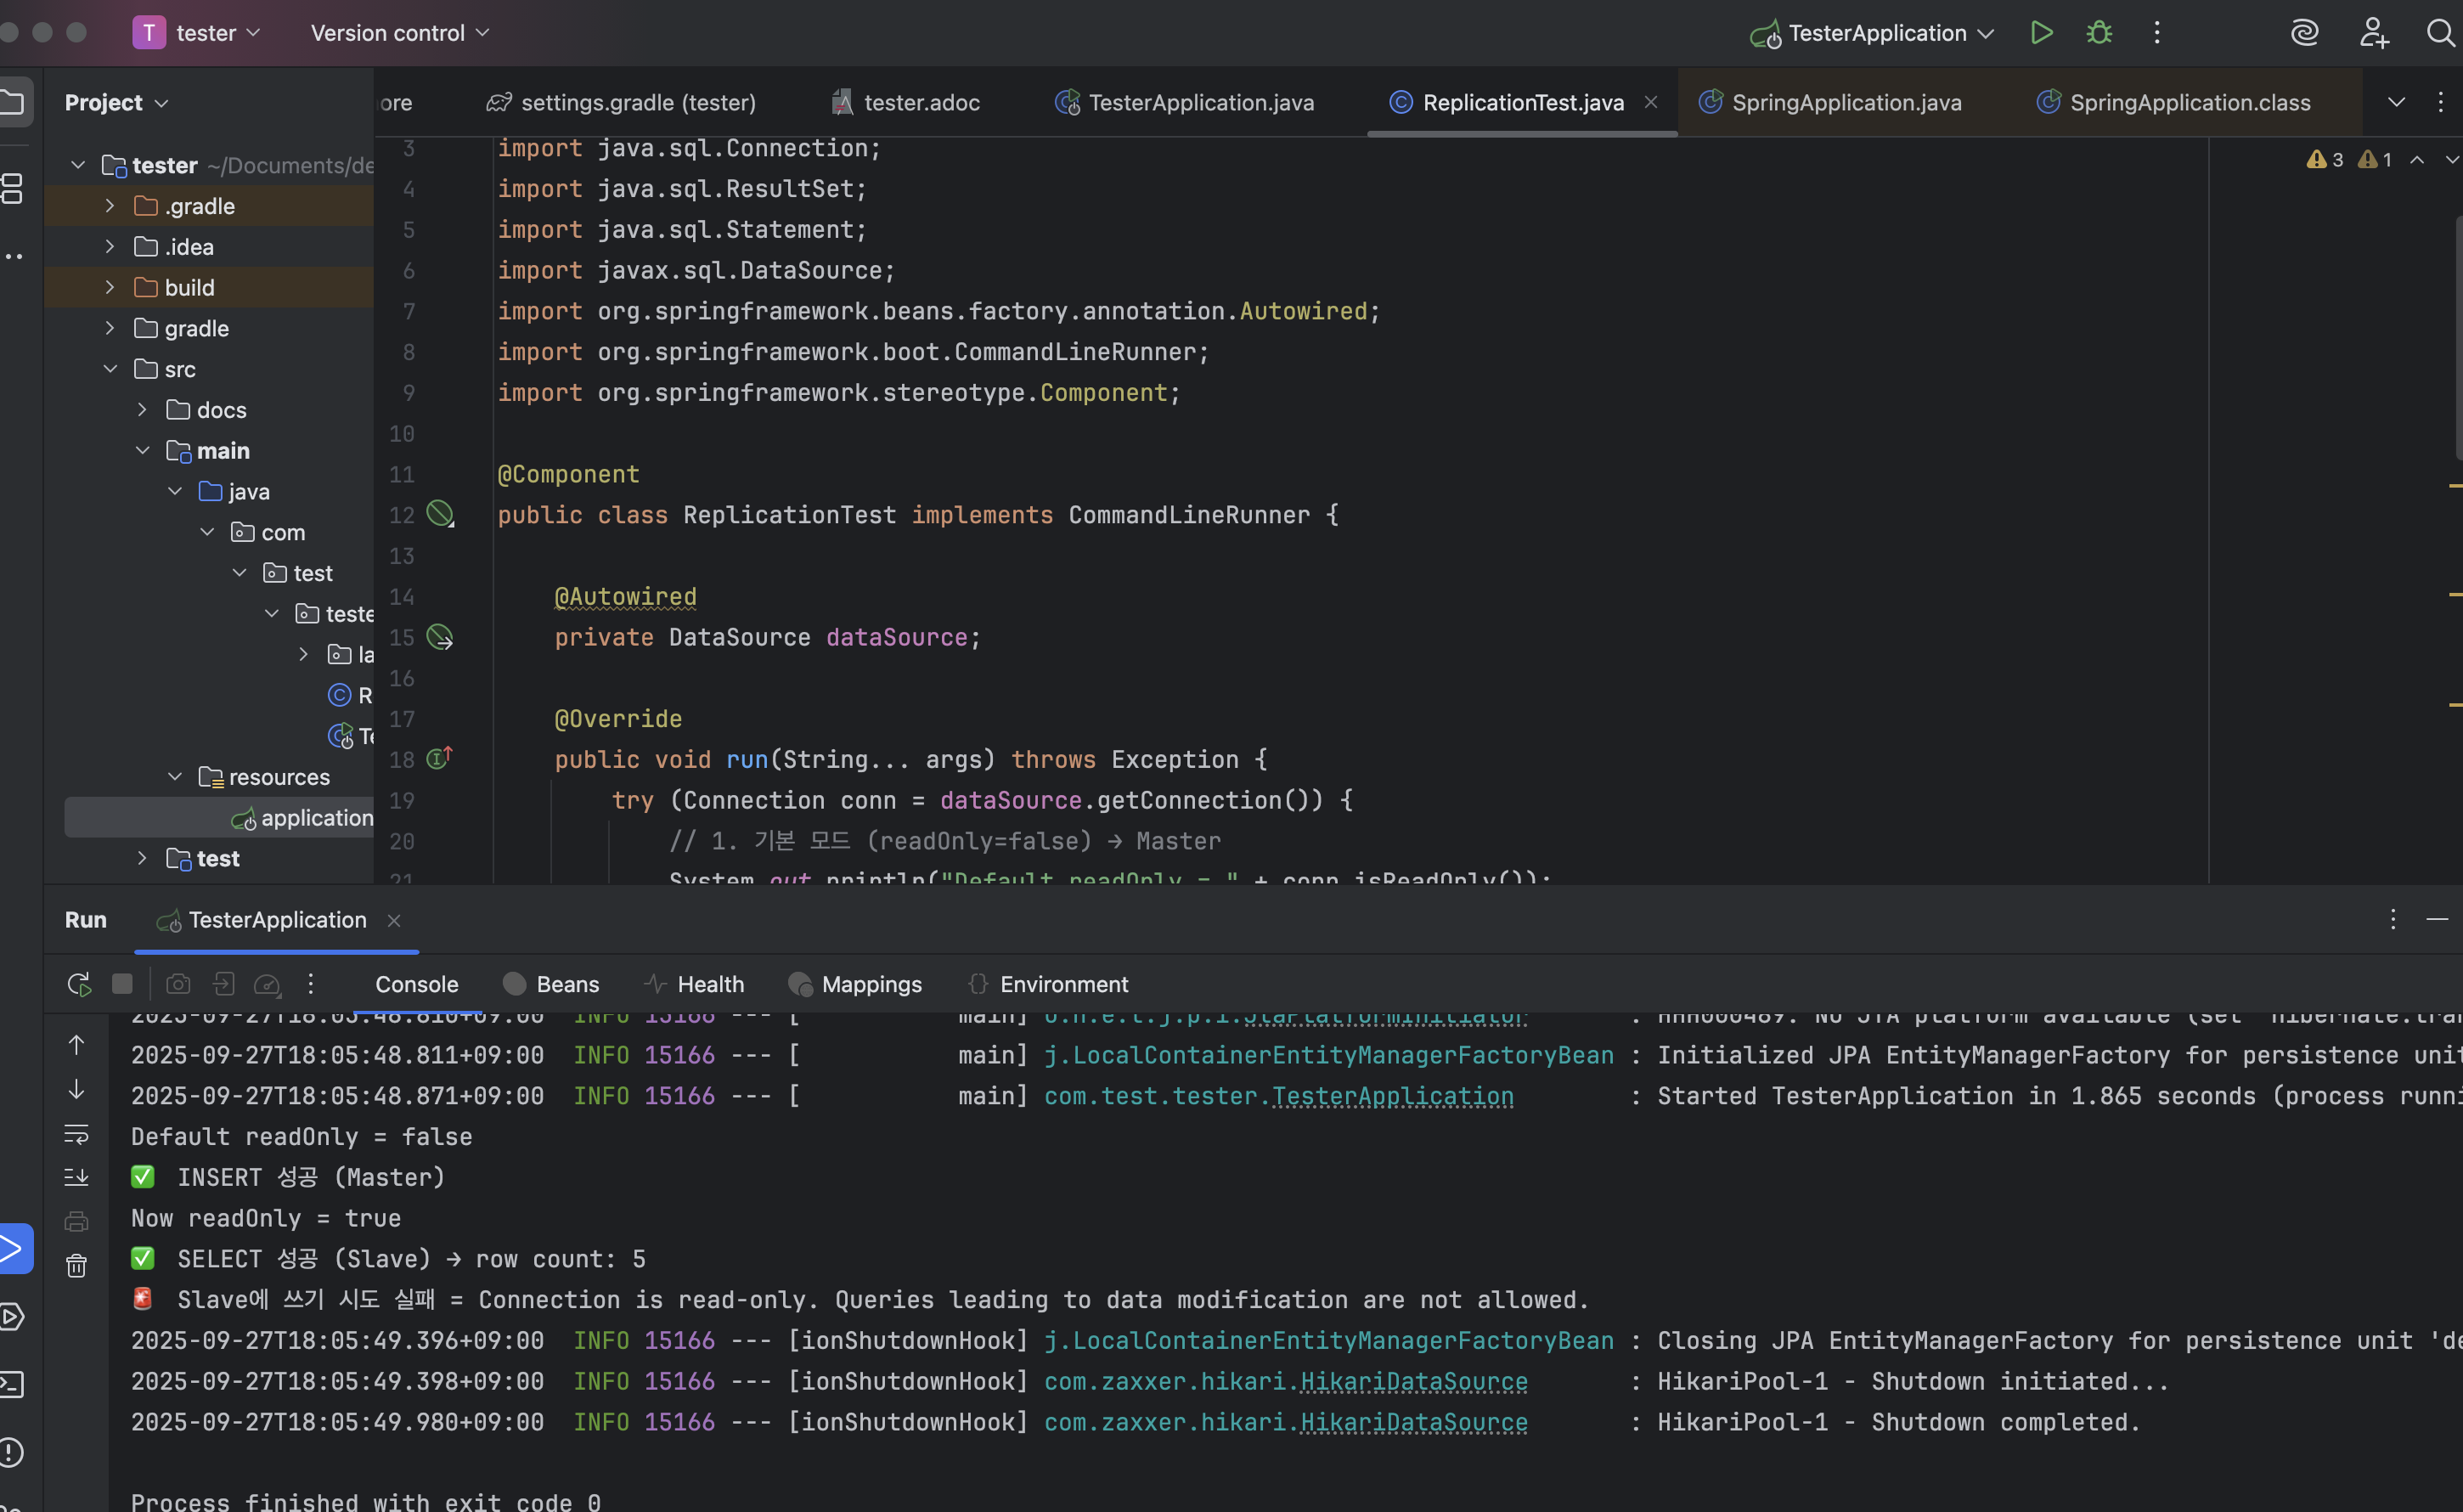Screen dimensions: 2463x1512
Task: Start debugging with the bug icon
Action: [x=2099, y=33]
